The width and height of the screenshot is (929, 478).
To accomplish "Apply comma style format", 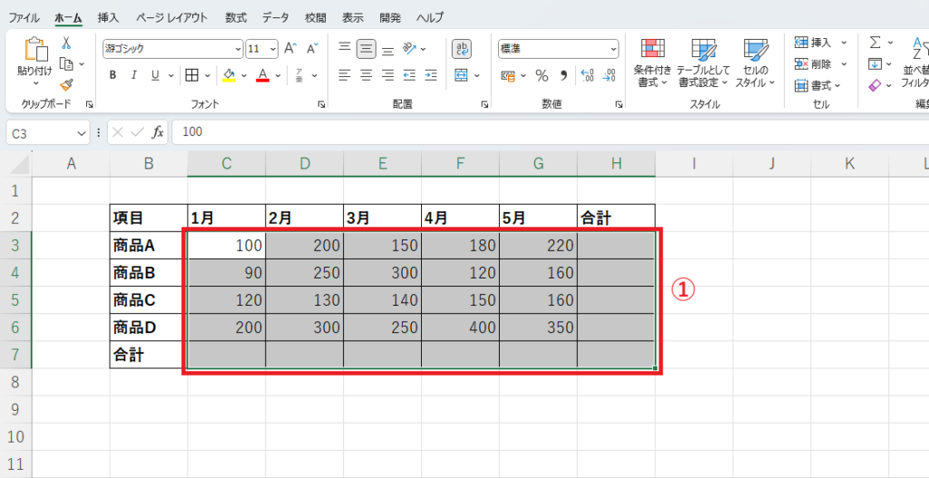I will click(x=563, y=75).
